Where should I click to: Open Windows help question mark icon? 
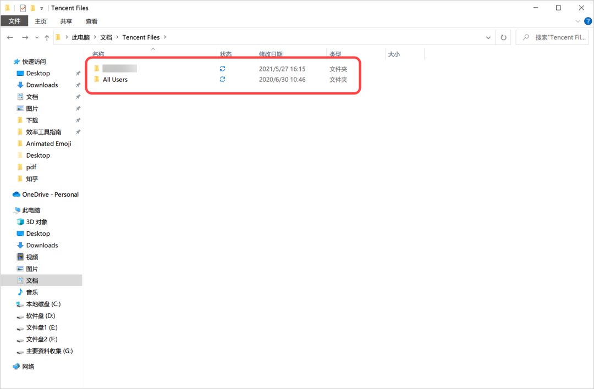coord(588,21)
